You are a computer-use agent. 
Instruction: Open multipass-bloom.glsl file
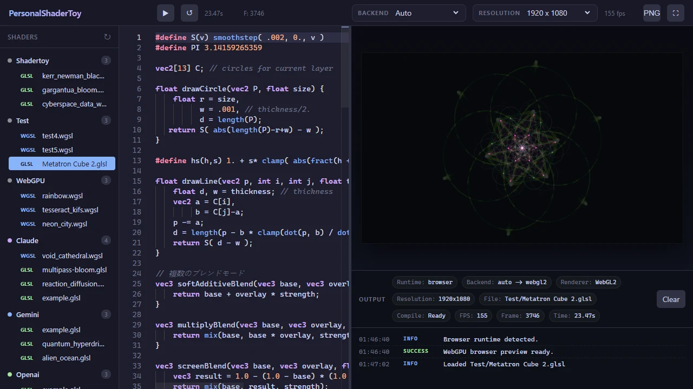[x=62, y=270]
